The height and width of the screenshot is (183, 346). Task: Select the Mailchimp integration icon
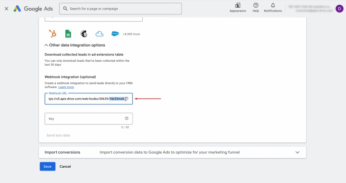coord(84,34)
